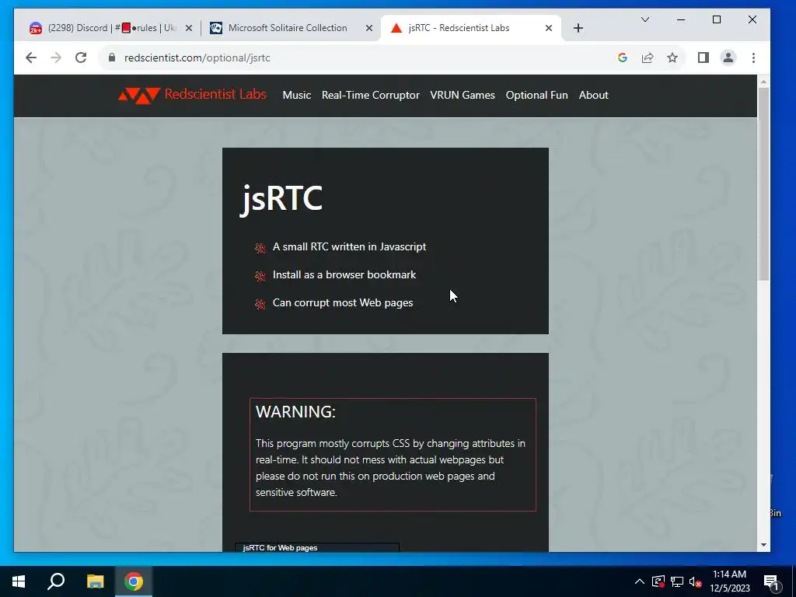
Task: Open Windows taskbar search
Action: pyautogui.click(x=56, y=581)
